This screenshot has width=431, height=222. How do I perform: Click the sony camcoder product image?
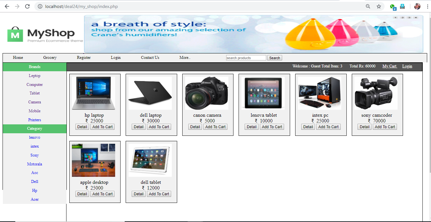376,93
